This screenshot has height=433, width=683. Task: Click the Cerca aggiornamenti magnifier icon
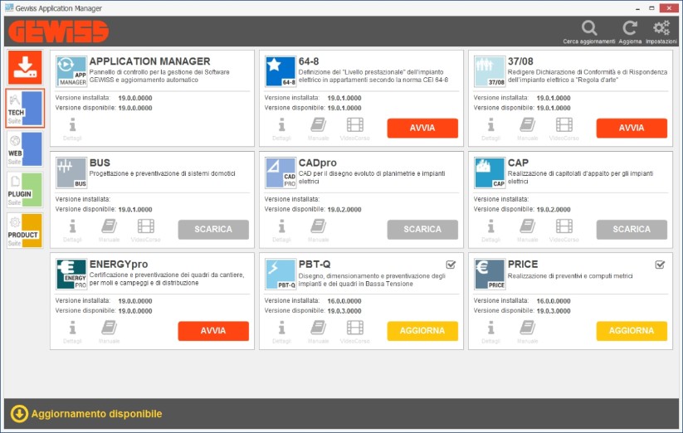(x=589, y=28)
